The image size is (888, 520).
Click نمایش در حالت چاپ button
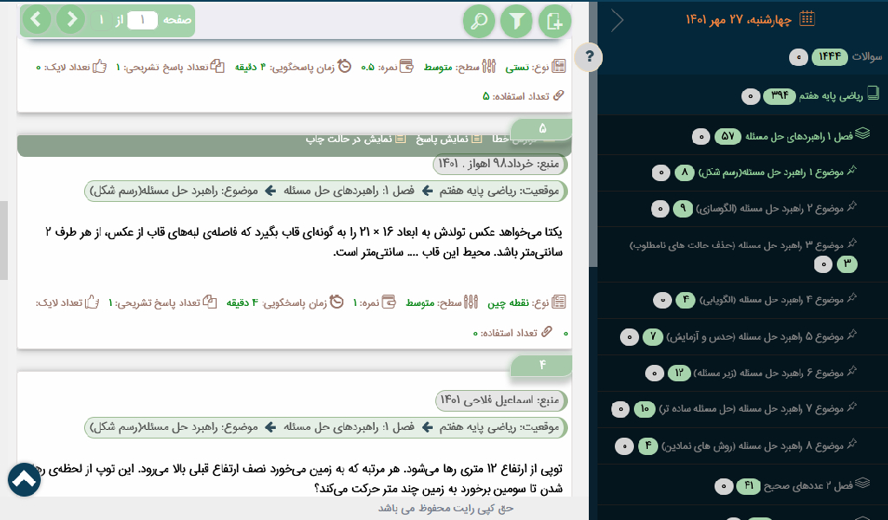(356, 139)
